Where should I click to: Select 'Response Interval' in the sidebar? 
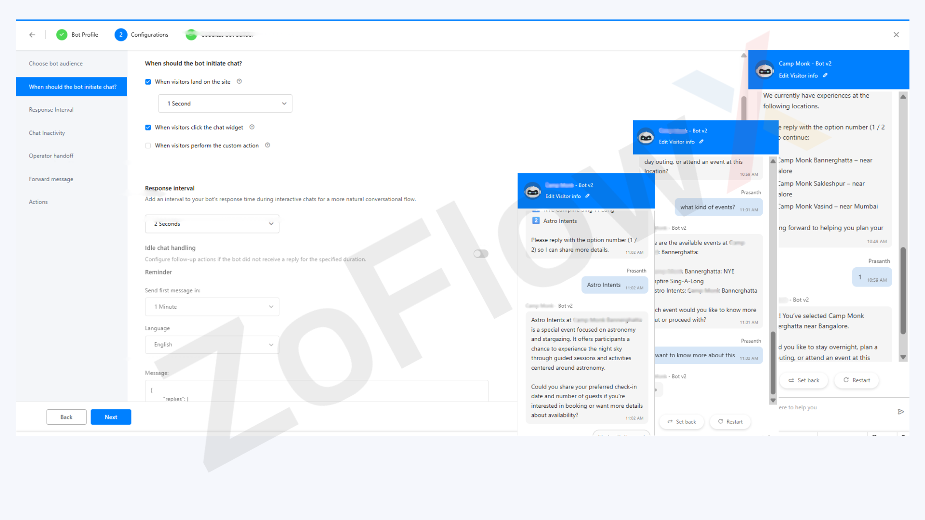51,110
